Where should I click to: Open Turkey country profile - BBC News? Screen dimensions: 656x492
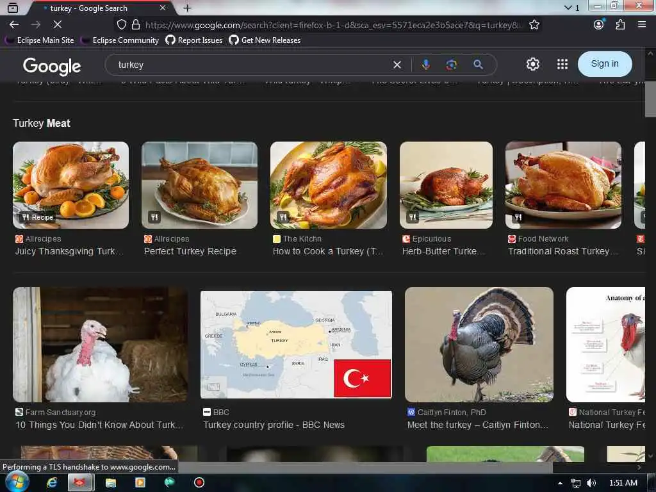274,425
